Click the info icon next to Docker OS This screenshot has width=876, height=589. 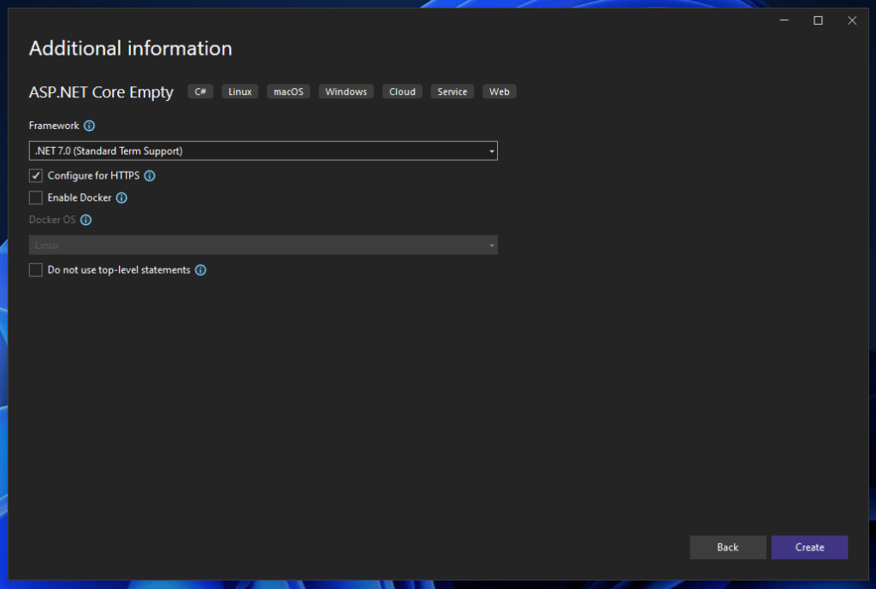[86, 220]
